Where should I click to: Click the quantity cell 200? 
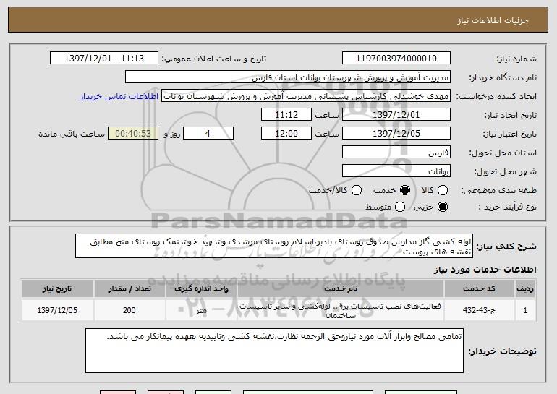click(x=129, y=310)
